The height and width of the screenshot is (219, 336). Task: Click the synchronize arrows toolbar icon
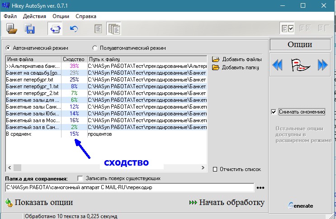pos(55,29)
